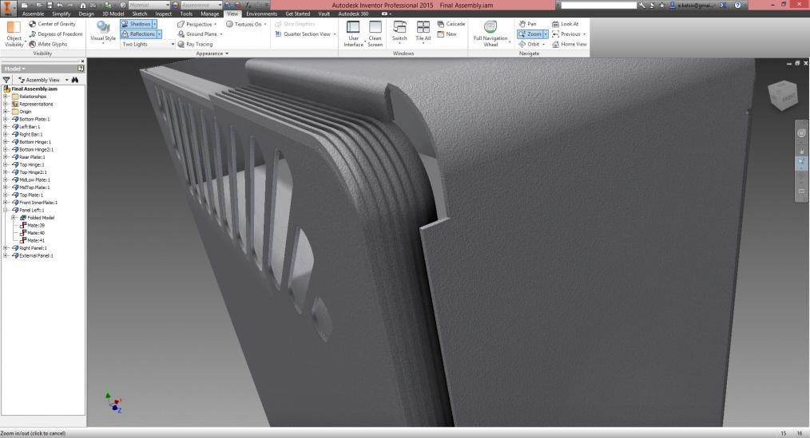Select the Zoom tool

pos(530,34)
